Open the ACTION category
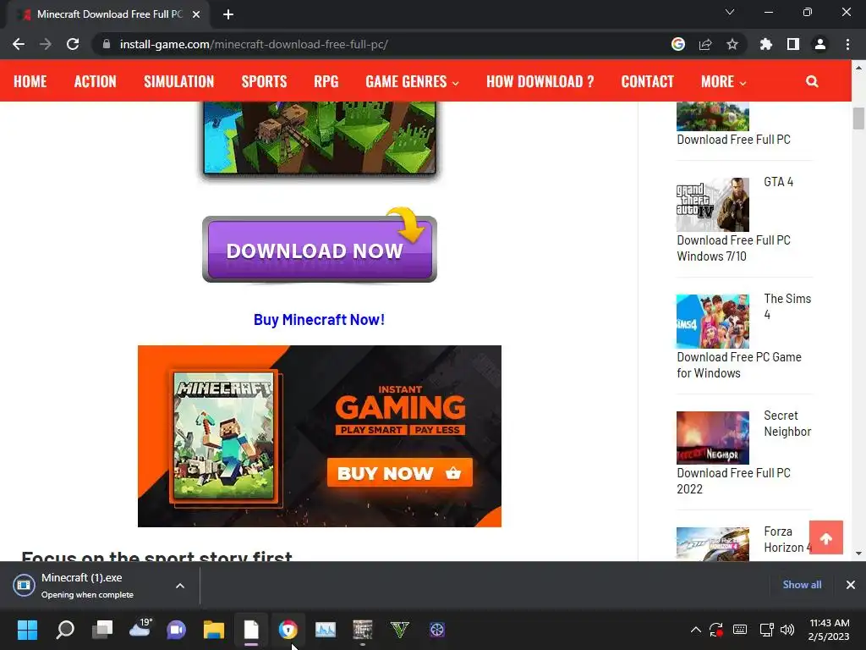The image size is (866, 650). point(95,81)
